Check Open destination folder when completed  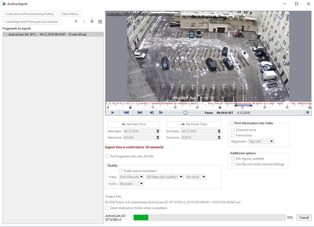point(107,208)
